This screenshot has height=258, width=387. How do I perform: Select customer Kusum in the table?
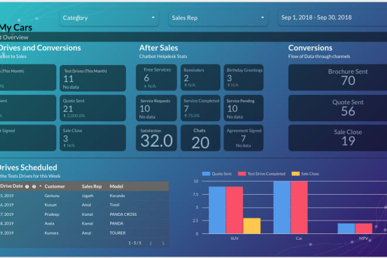click(50, 205)
